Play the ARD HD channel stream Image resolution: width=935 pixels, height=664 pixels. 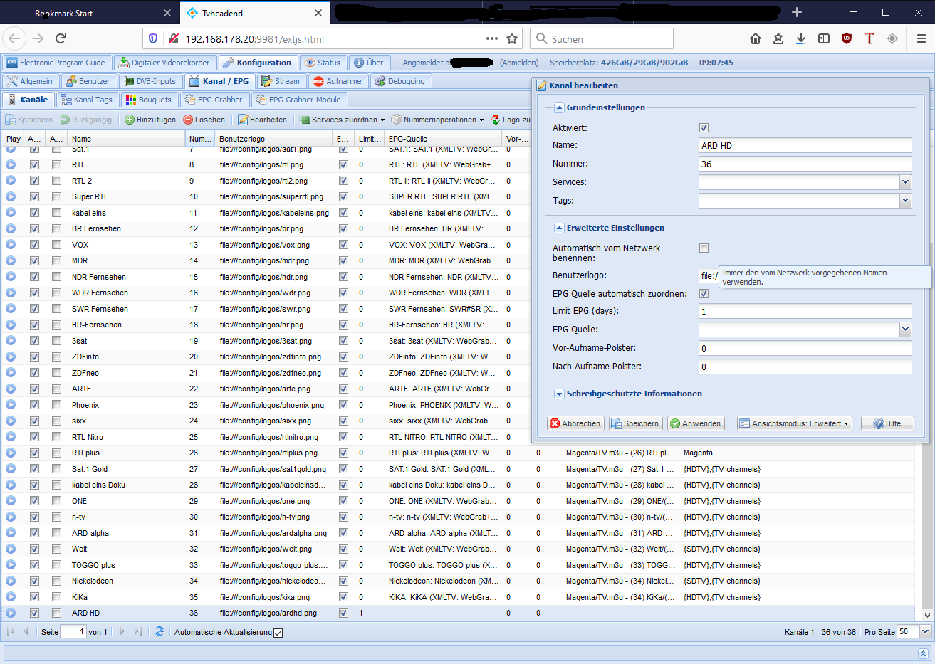click(11, 613)
